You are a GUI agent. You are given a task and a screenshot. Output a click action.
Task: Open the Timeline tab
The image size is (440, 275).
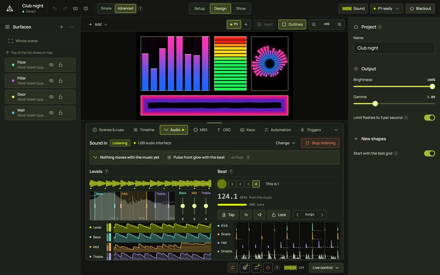pos(144,130)
